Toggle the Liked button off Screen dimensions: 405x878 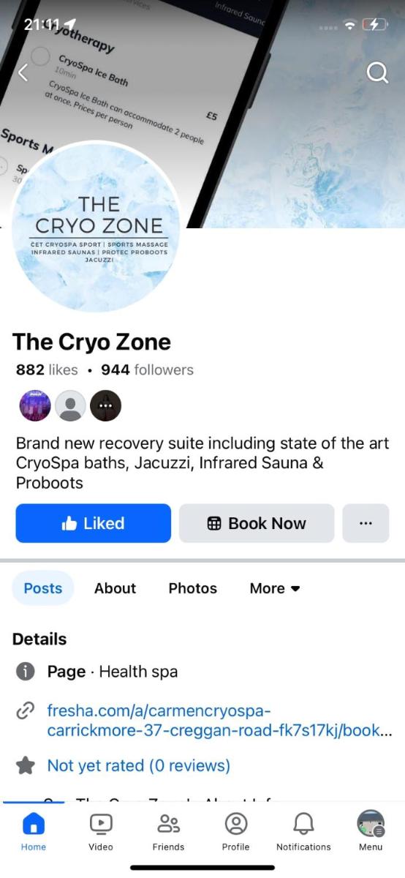click(x=94, y=523)
